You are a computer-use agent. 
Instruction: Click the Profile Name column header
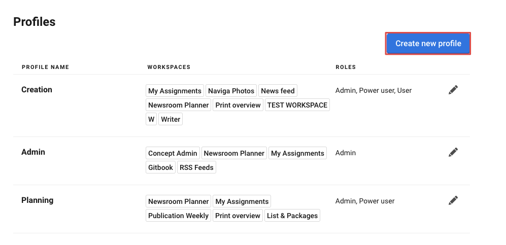point(46,67)
